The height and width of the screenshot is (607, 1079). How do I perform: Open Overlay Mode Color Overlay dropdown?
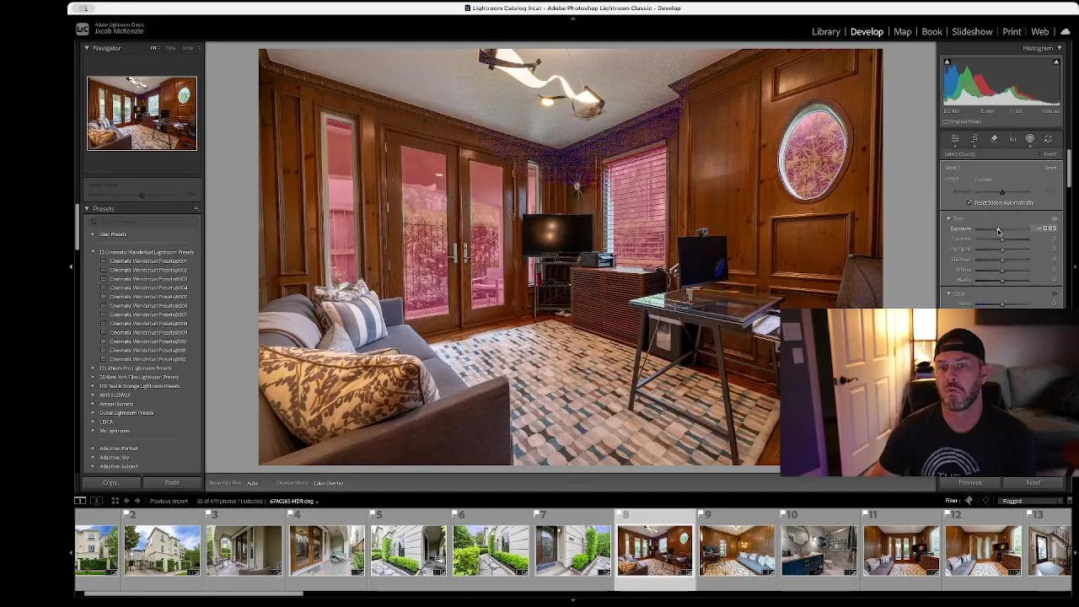click(x=330, y=483)
